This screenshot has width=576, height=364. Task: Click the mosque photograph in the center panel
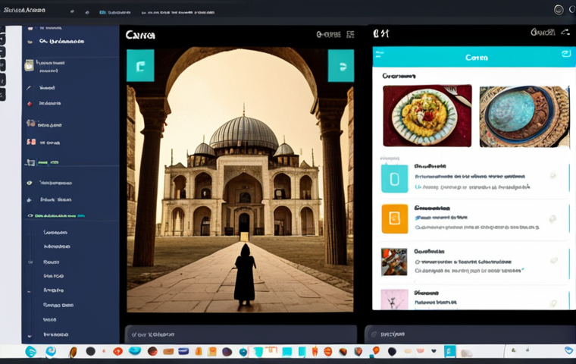point(240,180)
